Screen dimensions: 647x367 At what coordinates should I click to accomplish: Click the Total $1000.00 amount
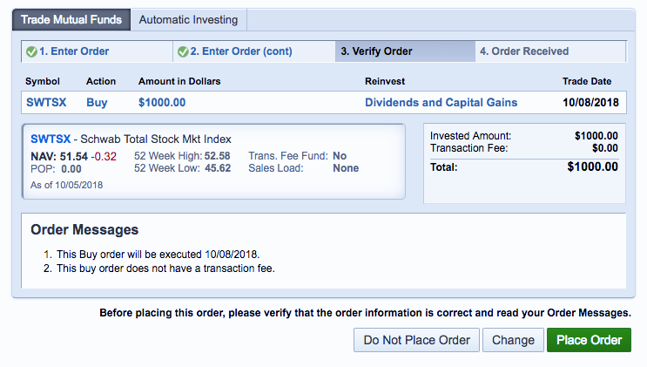592,167
